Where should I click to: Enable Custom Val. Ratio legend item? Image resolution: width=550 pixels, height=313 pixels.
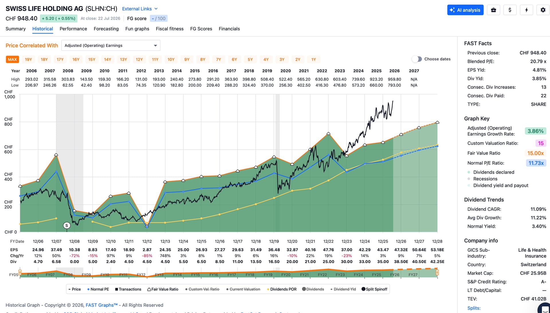[202, 289]
